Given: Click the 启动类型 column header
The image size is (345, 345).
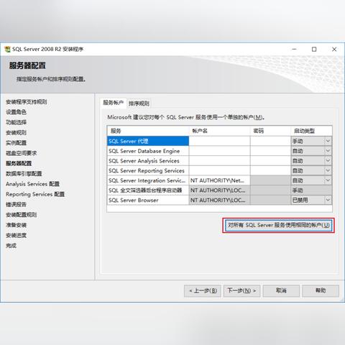Looking at the screenshot, I should pos(311,131).
